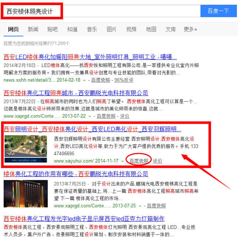Screen dimensions: 238x238
Task: Expand the 更多» menu
Action: 190,29
